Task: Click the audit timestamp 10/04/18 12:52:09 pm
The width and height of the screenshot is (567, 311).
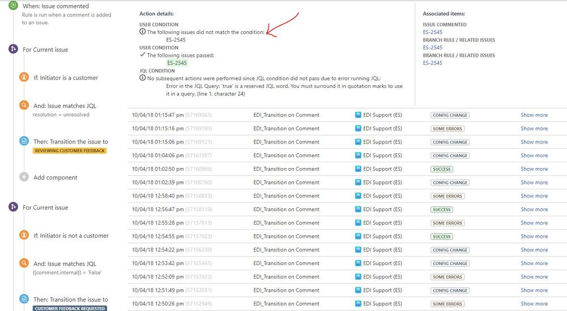Action: point(158,277)
